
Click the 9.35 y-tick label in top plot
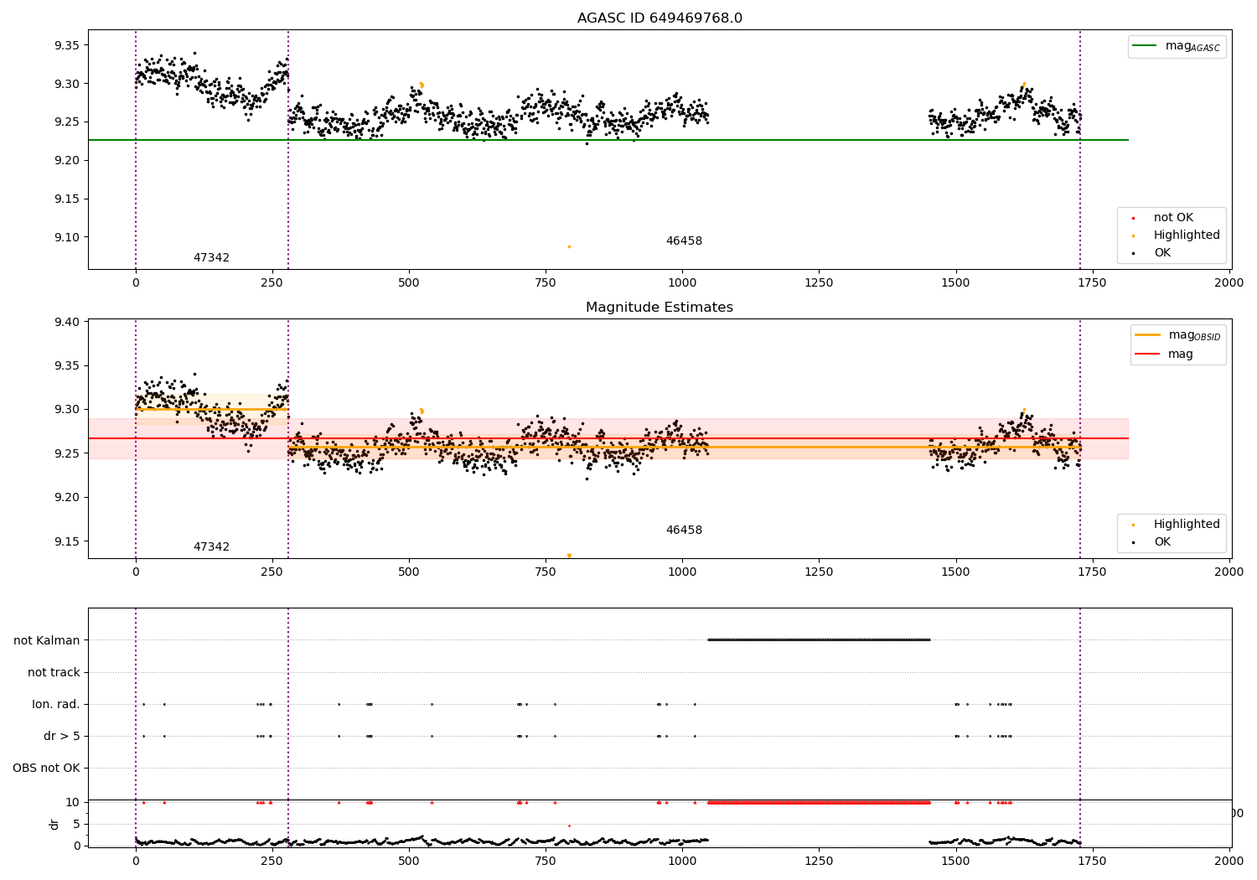[67, 45]
